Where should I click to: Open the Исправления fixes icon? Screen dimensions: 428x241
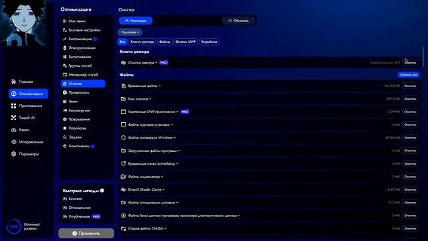(13, 142)
